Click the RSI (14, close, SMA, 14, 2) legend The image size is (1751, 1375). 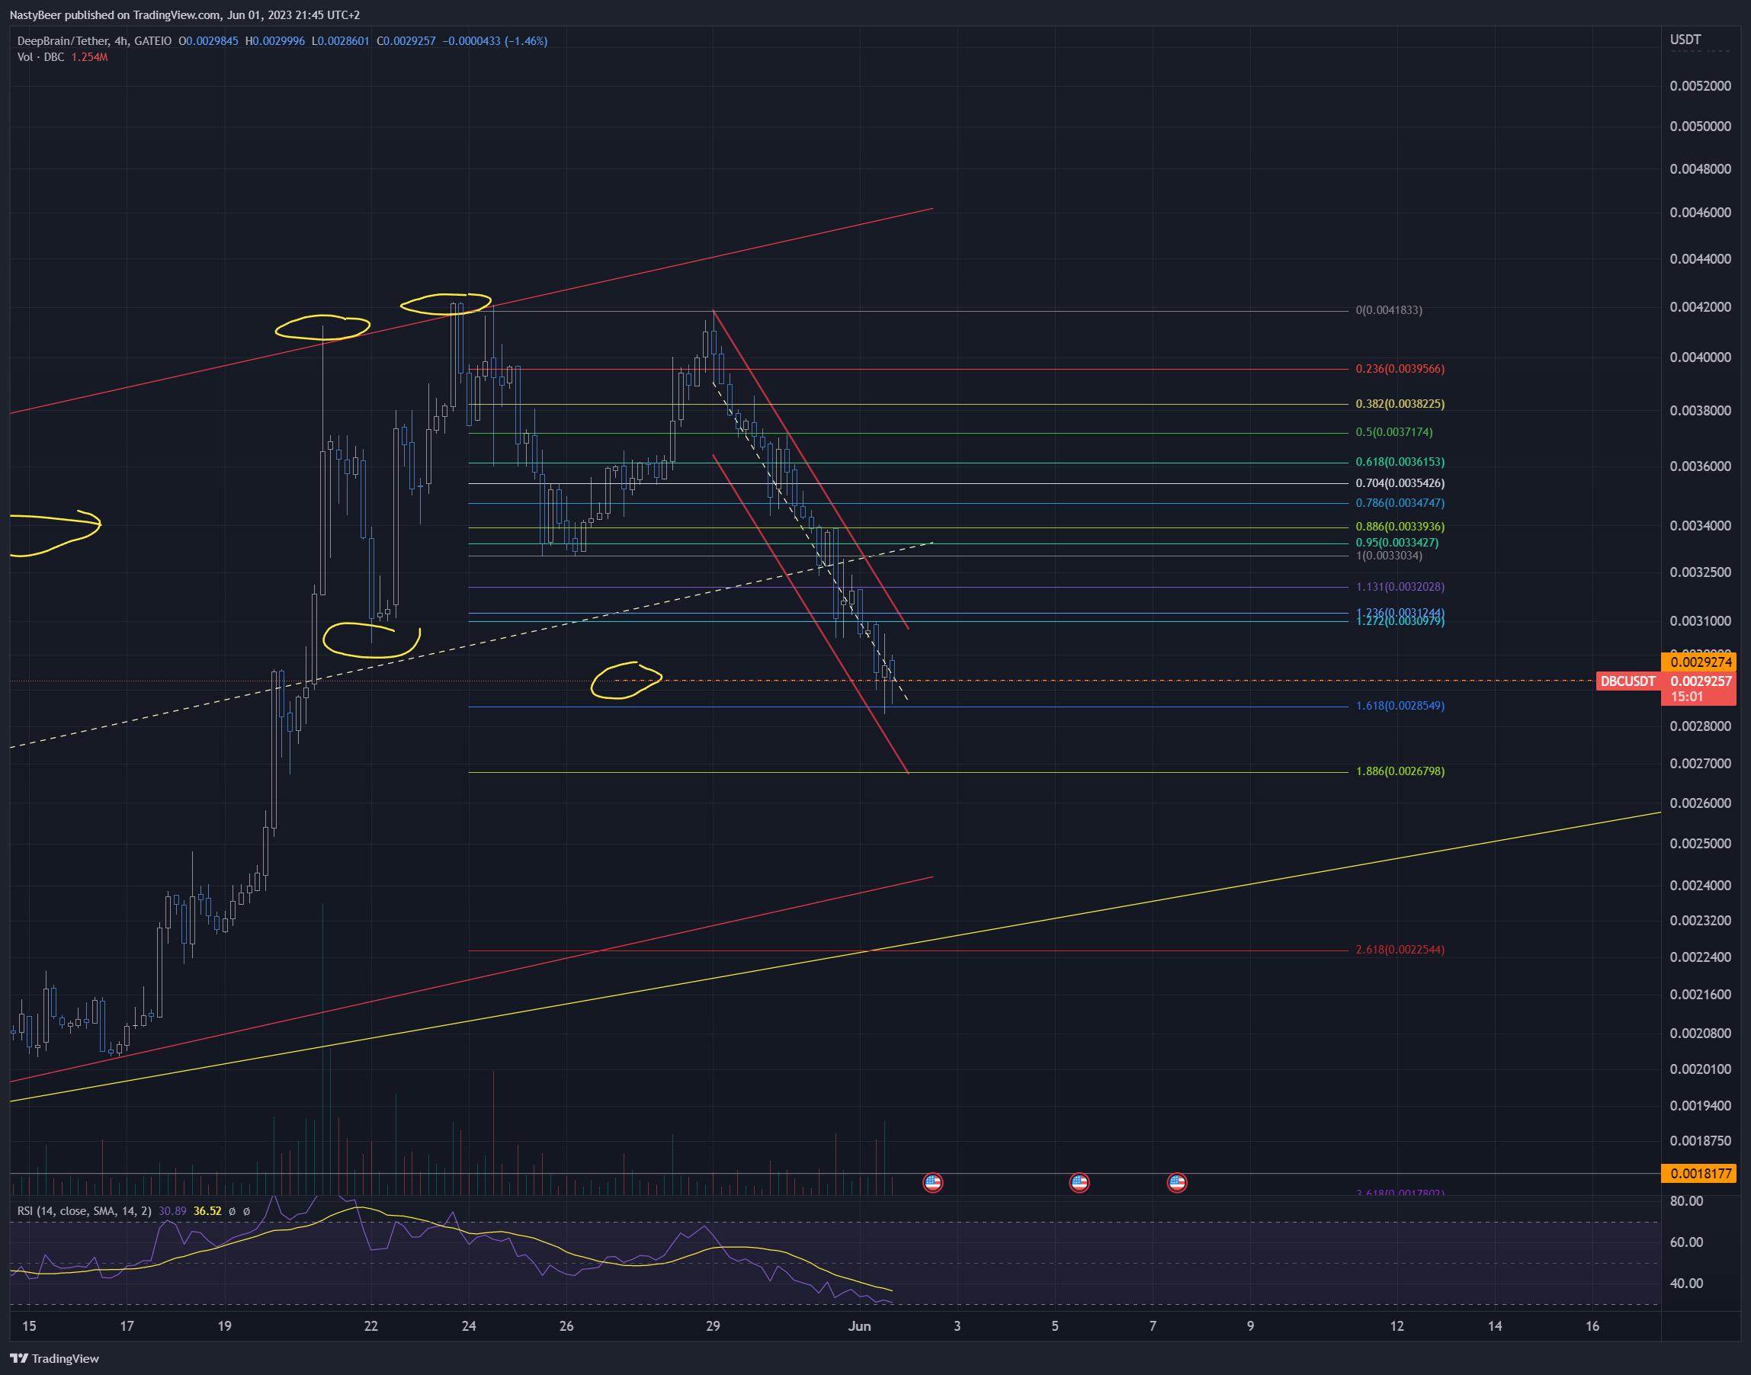click(x=84, y=1211)
